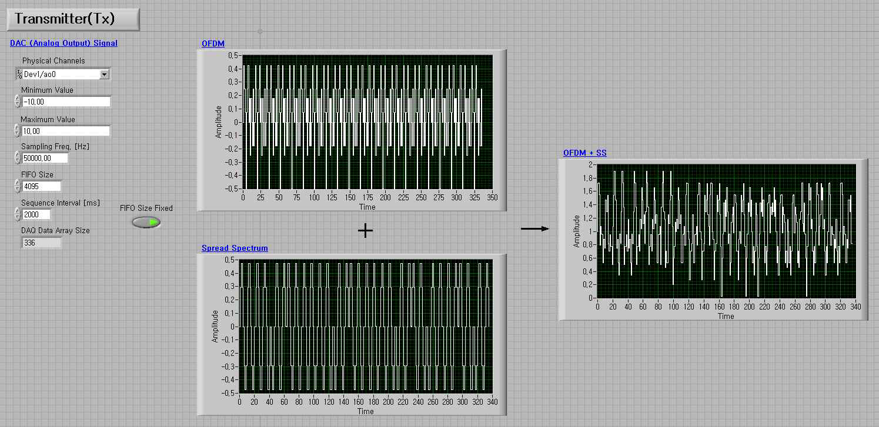Viewport: 879px width, 427px height.
Task: Click the Spread Spectrum waveform plot area
Action: click(366, 327)
